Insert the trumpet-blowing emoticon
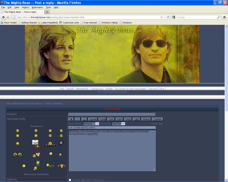 (50, 165)
